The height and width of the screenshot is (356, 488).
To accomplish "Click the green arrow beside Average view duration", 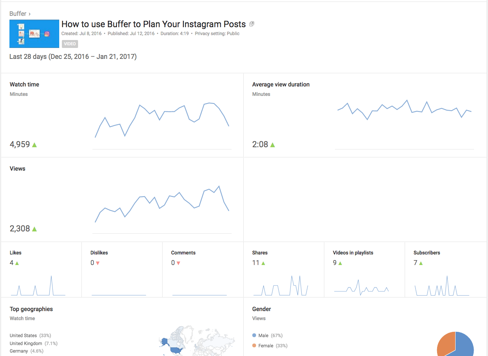I will coord(273,144).
